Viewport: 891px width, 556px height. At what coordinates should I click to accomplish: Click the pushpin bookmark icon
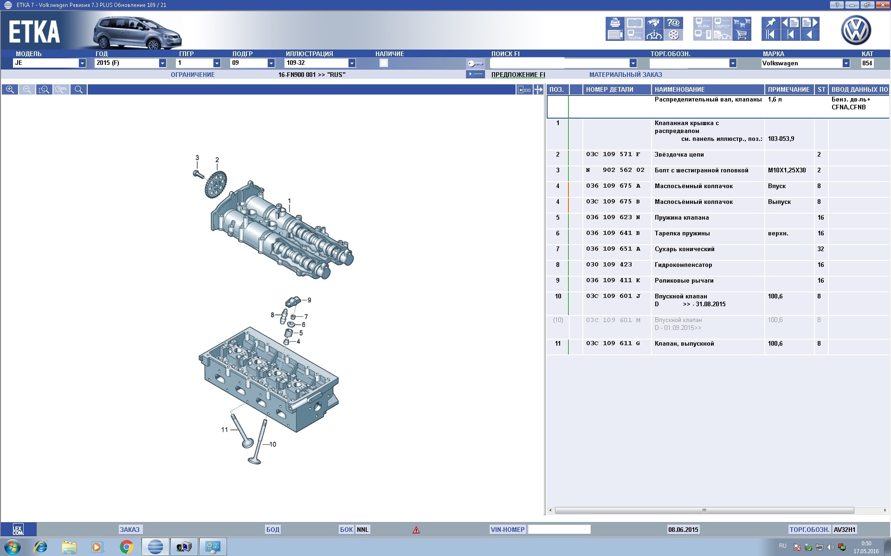point(770,23)
